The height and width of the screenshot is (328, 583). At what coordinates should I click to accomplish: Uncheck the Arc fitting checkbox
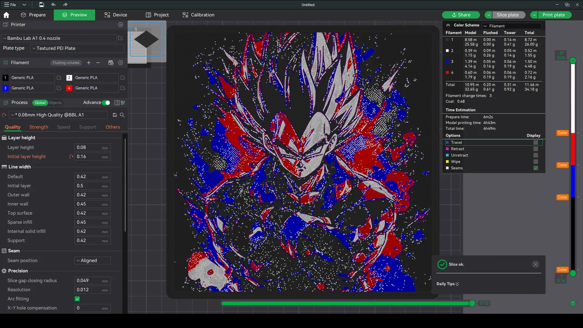click(x=77, y=299)
